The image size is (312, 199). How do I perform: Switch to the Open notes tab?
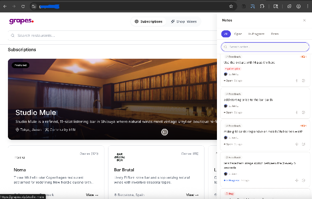pyautogui.click(x=238, y=34)
